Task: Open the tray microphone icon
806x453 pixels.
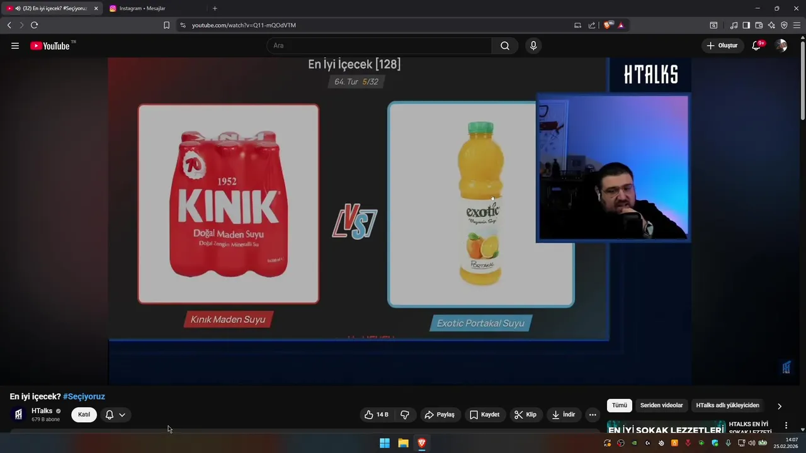Action: (729, 443)
